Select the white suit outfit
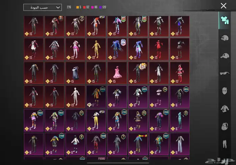 tap(179, 144)
